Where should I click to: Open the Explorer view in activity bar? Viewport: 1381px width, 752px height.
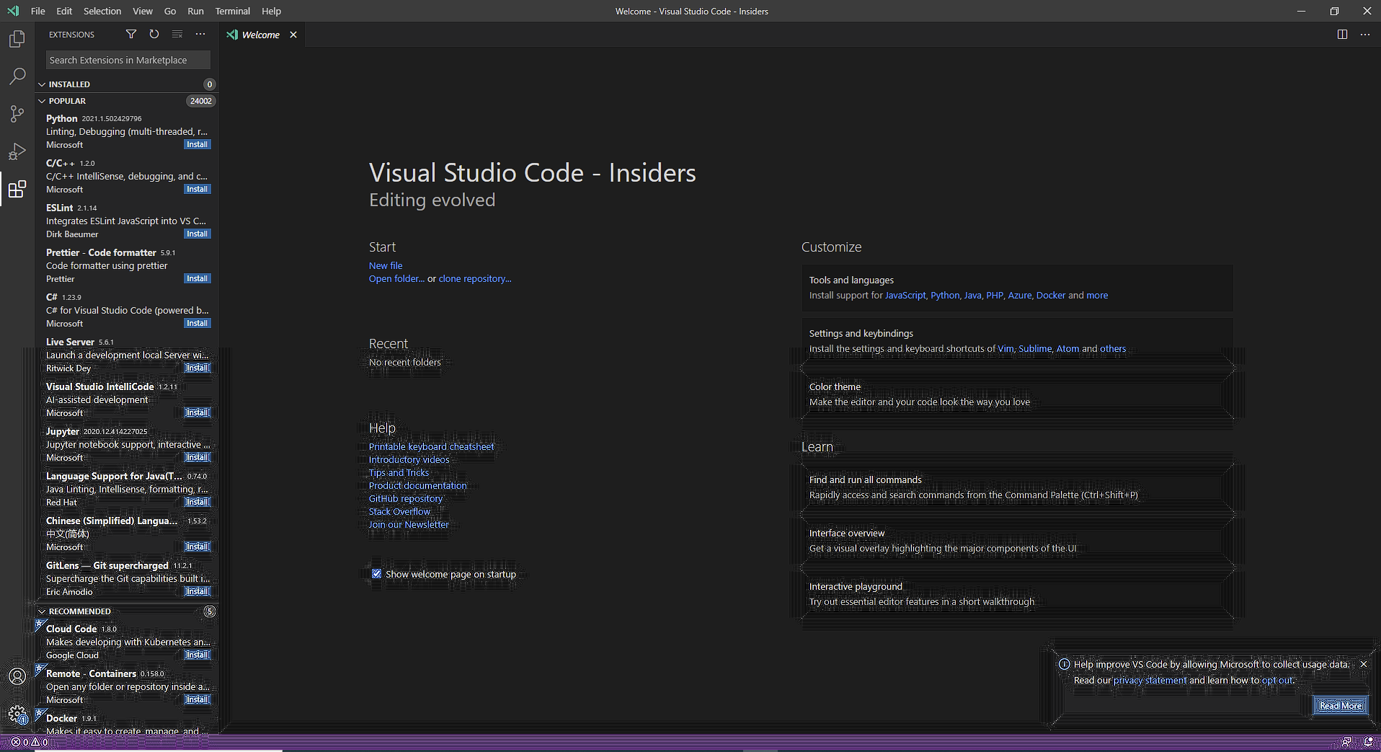tap(17, 39)
